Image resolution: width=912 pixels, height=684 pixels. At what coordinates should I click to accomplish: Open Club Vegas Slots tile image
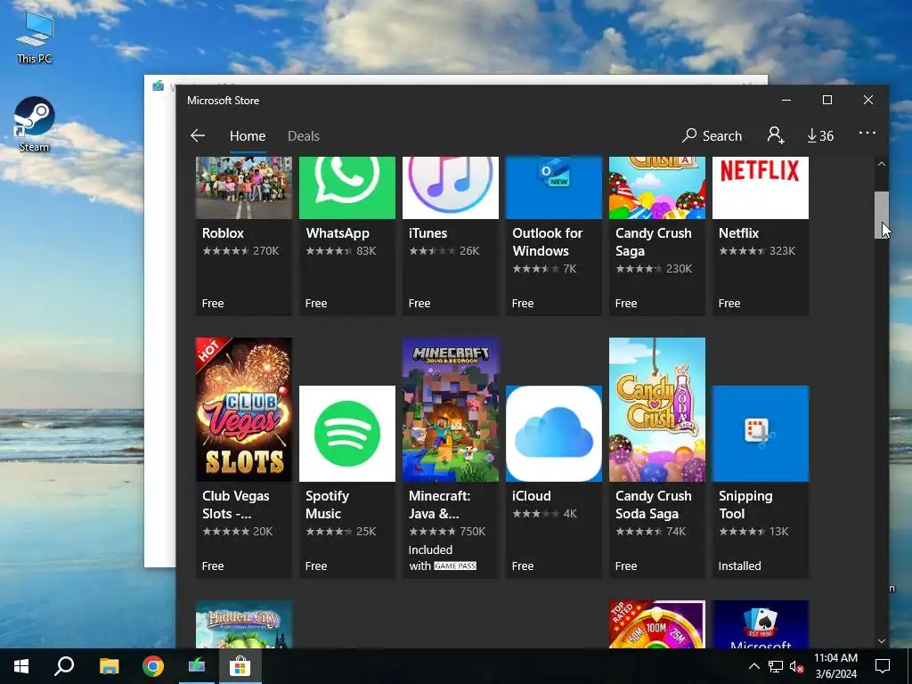click(244, 410)
